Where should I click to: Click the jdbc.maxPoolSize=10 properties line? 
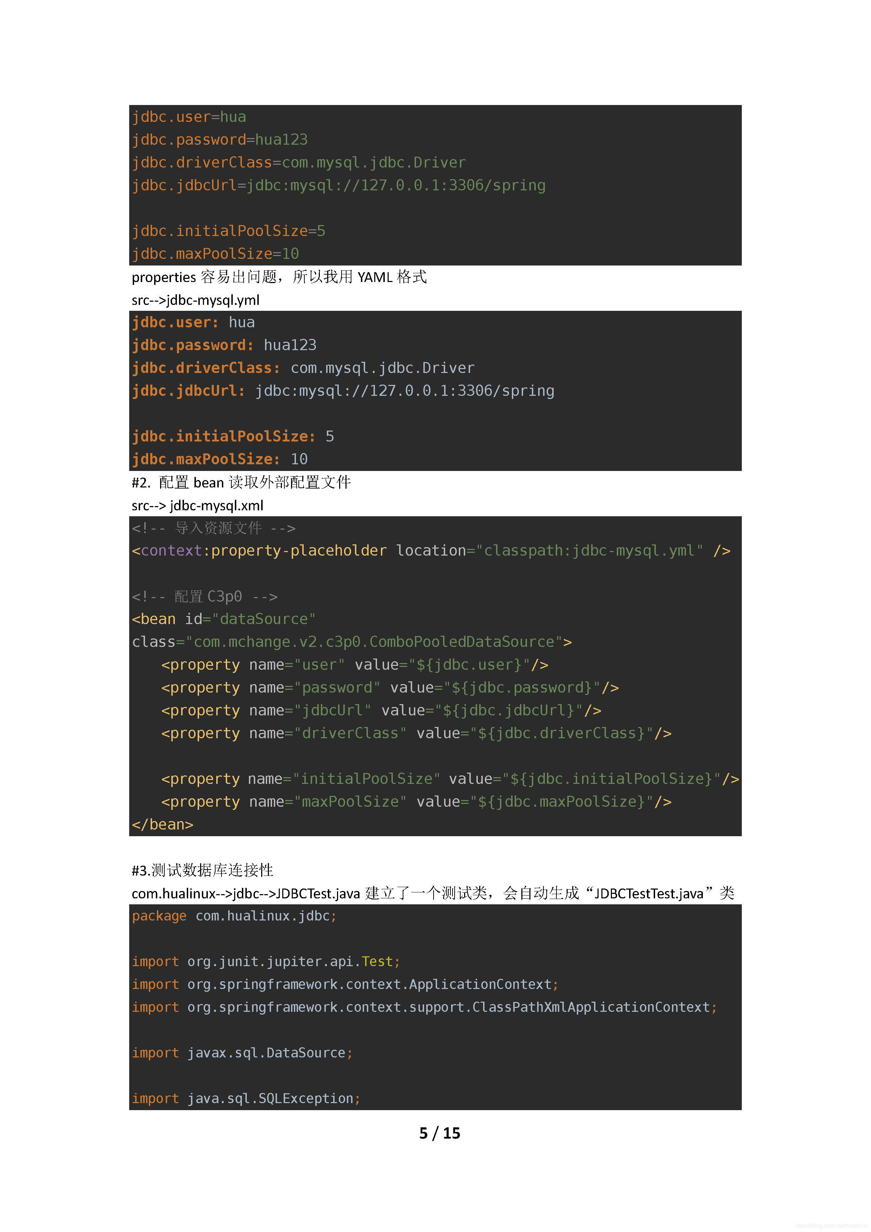(215, 254)
